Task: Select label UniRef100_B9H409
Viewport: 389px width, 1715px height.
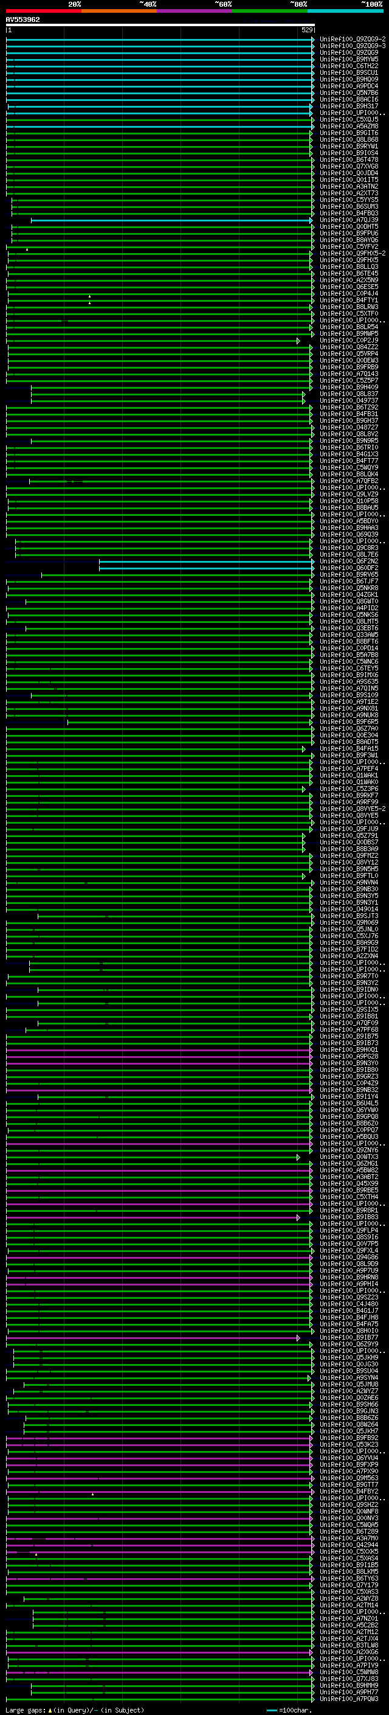Action: coord(349,388)
